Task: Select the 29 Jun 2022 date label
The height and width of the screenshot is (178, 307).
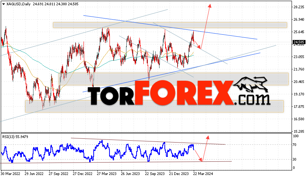Action: [34, 174]
